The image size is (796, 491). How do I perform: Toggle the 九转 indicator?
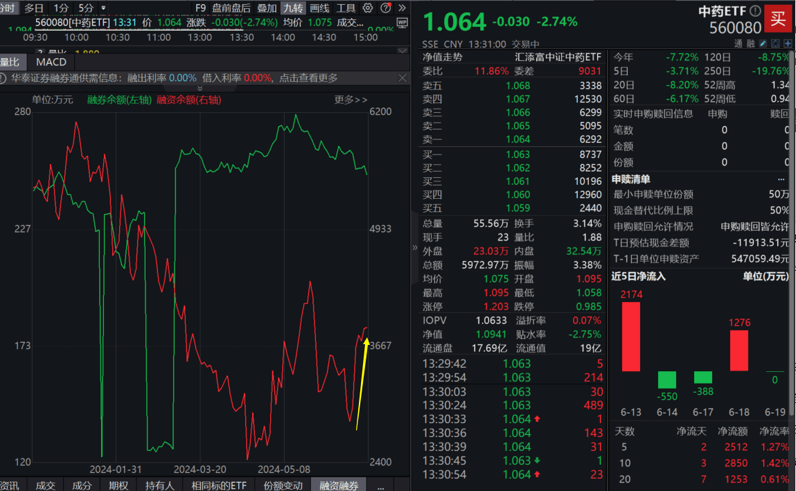pos(293,8)
